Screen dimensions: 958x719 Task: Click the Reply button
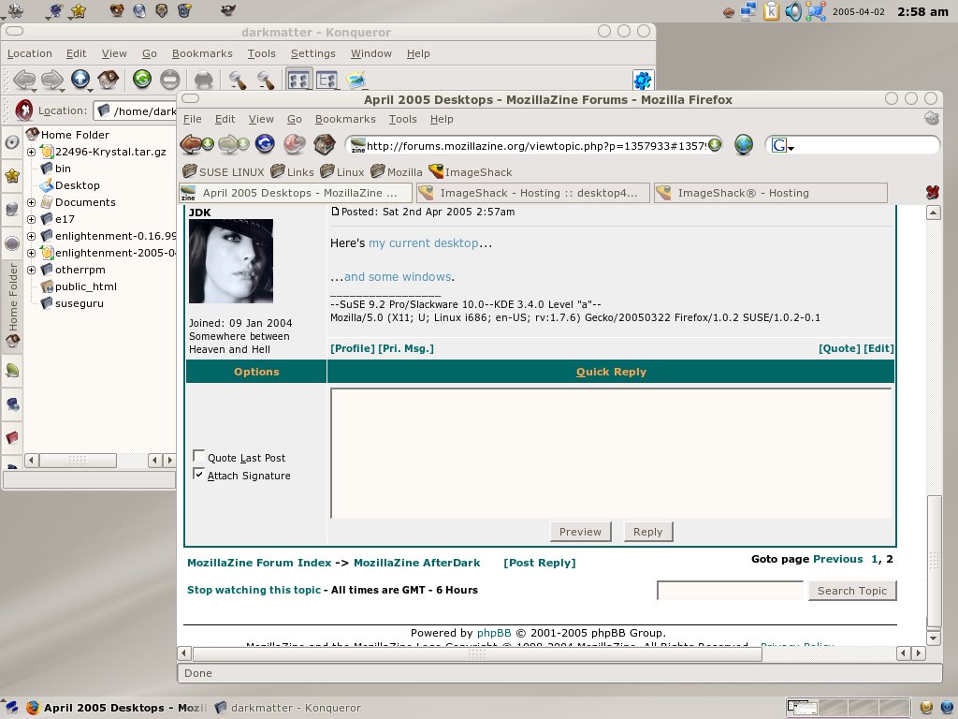click(x=647, y=532)
